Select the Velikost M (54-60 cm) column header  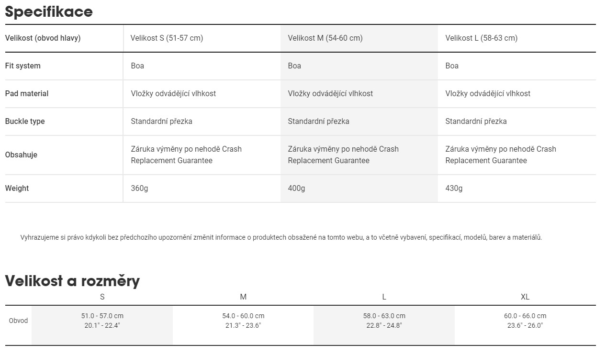point(325,38)
